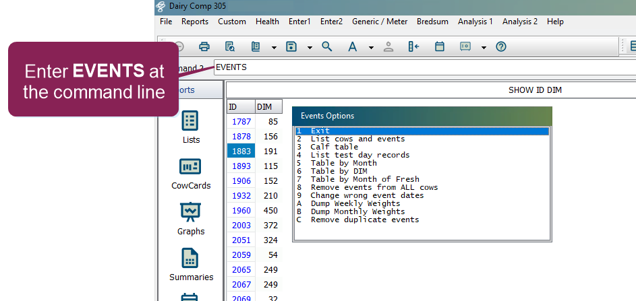The height and width of the screenshot is (301, 636).
Task: Click the font 'A' toolbar icon
Action: click(x=352, y=46)
